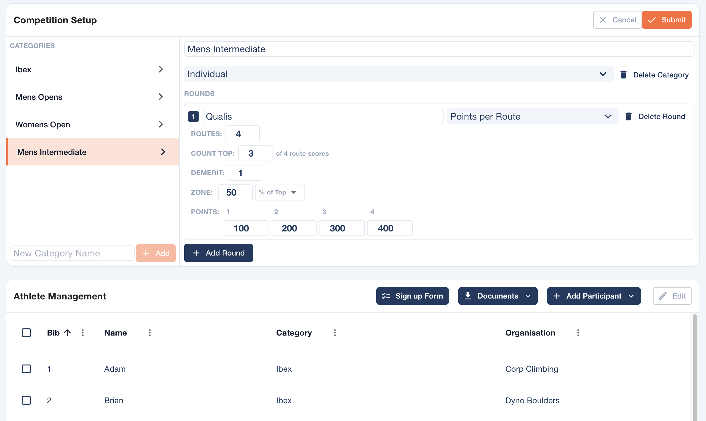The image size is (706, 421).
Task: Click the Routes count field
Action: click(x=243, y=134)
